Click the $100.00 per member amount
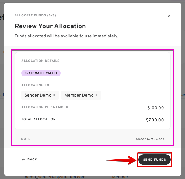 click(x=155, y=108)
